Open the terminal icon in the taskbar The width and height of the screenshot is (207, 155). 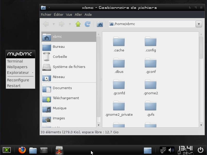[x=44, y=150]
